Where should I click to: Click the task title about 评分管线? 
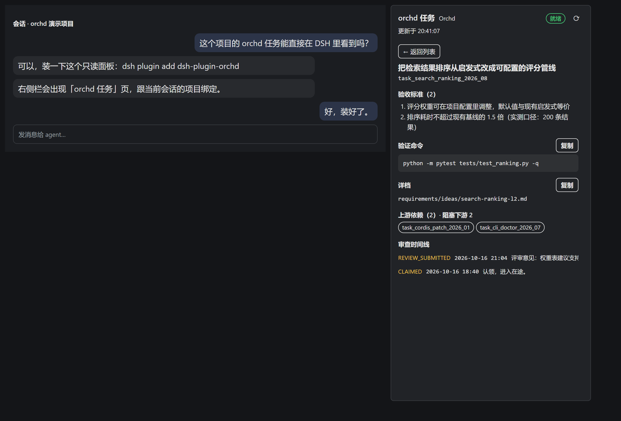coord(477,68)
